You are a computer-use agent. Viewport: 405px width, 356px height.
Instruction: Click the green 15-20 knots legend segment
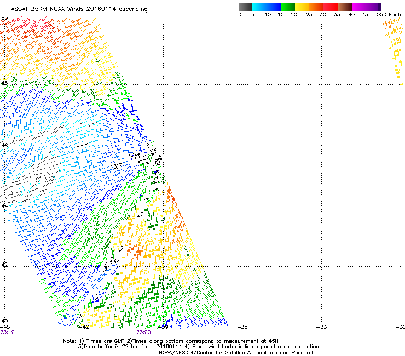coord(288,7)
